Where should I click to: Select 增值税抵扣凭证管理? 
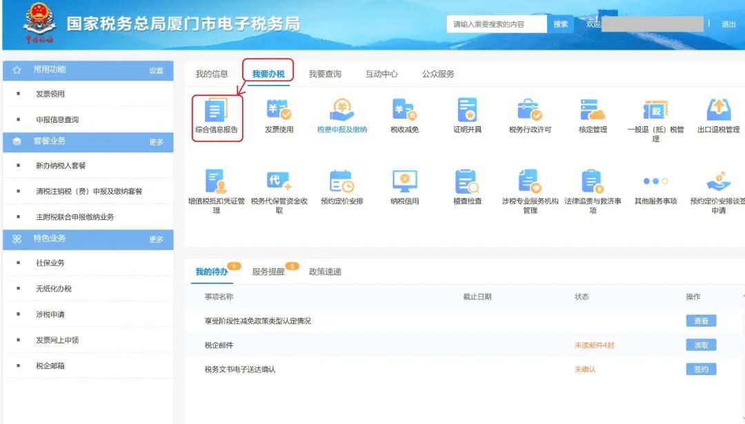(216, 183)
